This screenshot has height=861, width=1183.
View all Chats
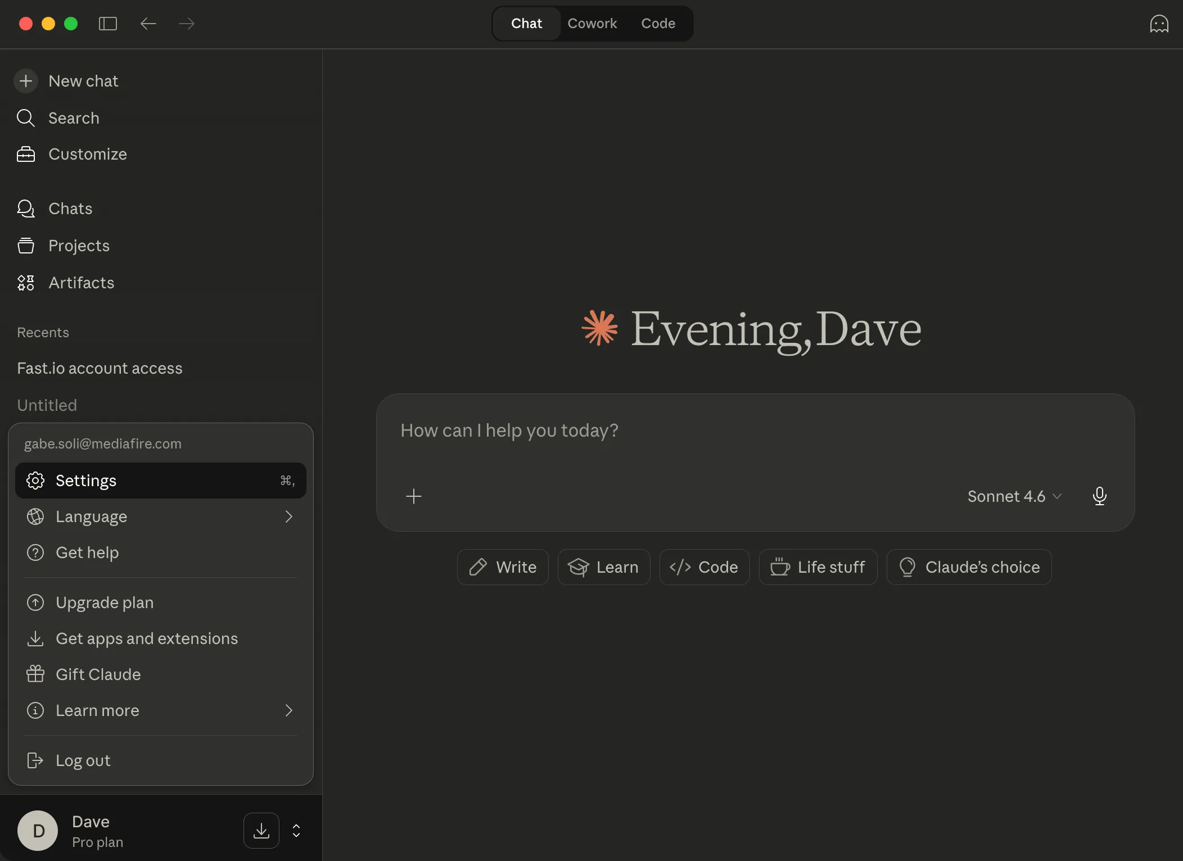point(70,209)
